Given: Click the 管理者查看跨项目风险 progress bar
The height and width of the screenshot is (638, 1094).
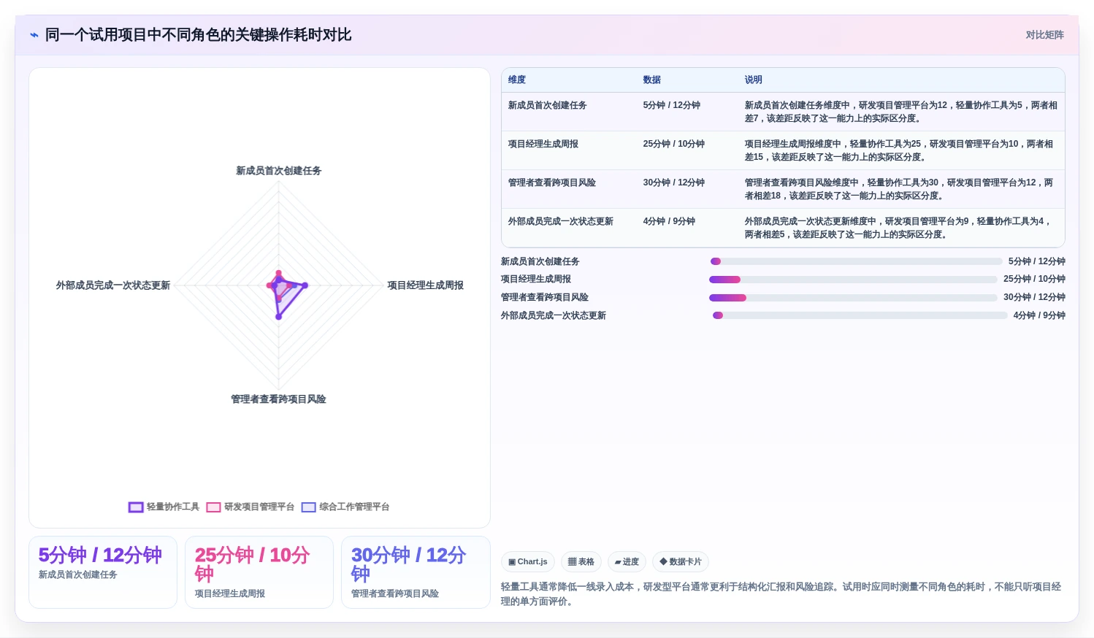Looking at the screenshot, I should [x=853, y=298].
